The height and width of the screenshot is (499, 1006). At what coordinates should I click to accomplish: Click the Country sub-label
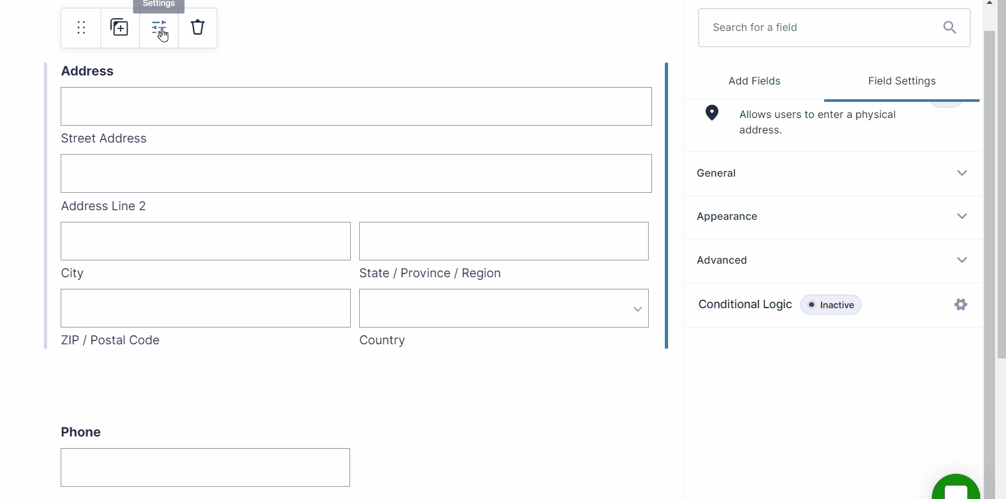382,340
